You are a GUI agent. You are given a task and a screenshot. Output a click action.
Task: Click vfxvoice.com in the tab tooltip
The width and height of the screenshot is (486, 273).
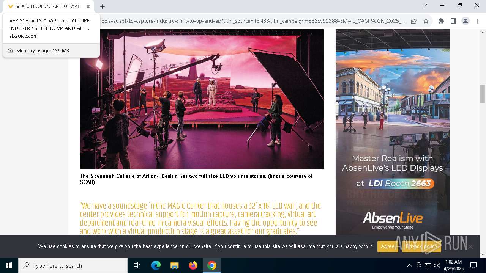pyautogui.click(x=24, y=36)
